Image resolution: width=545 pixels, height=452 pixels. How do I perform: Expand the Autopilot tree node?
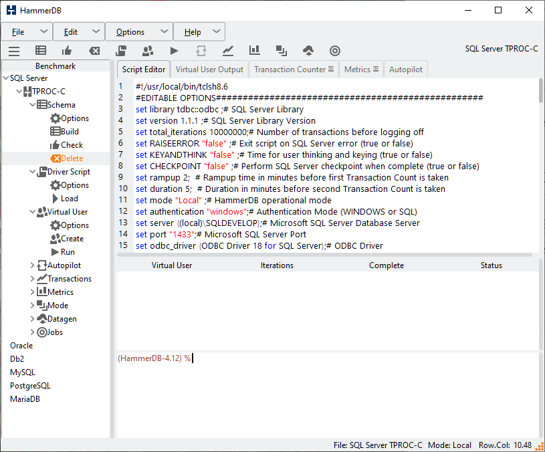[32, 265]
